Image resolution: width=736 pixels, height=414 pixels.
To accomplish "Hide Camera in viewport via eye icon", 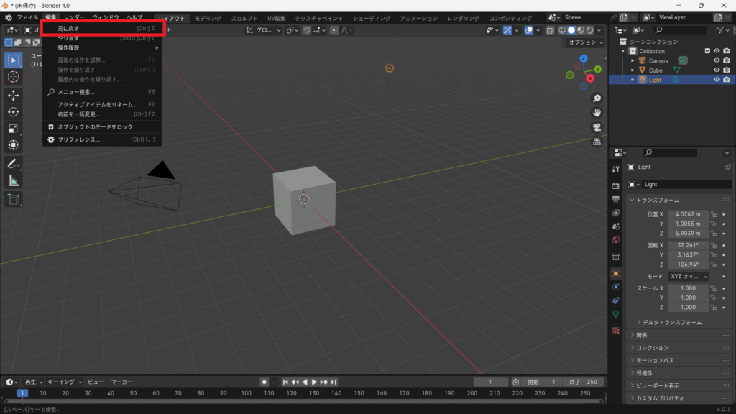I will [717, 60].
